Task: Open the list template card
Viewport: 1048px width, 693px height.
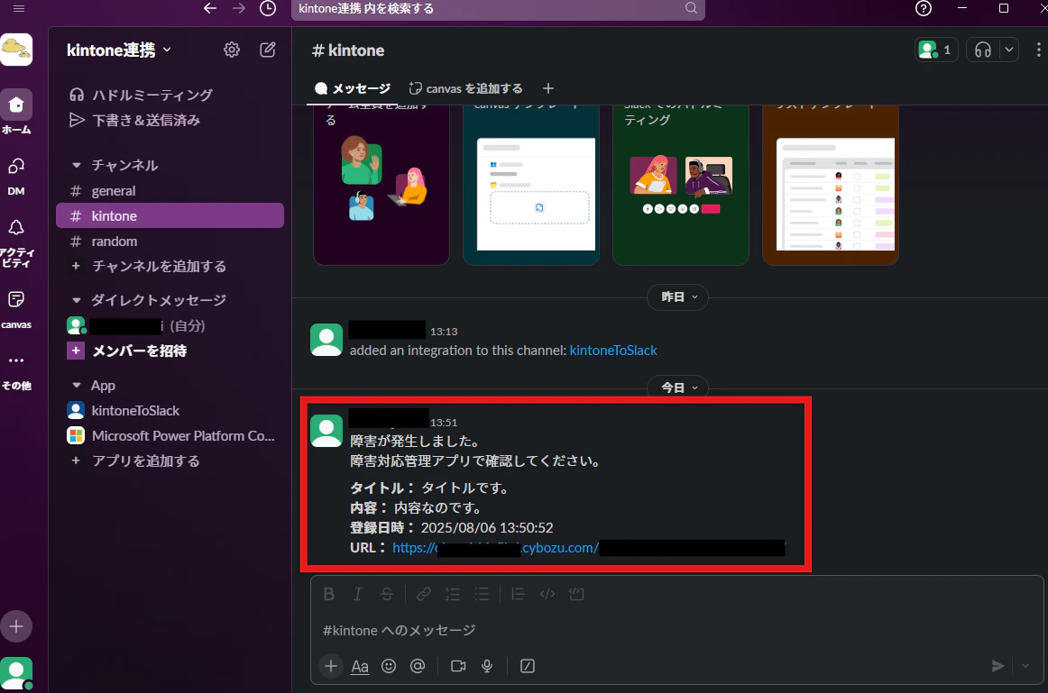Action: tap(830, 185)
